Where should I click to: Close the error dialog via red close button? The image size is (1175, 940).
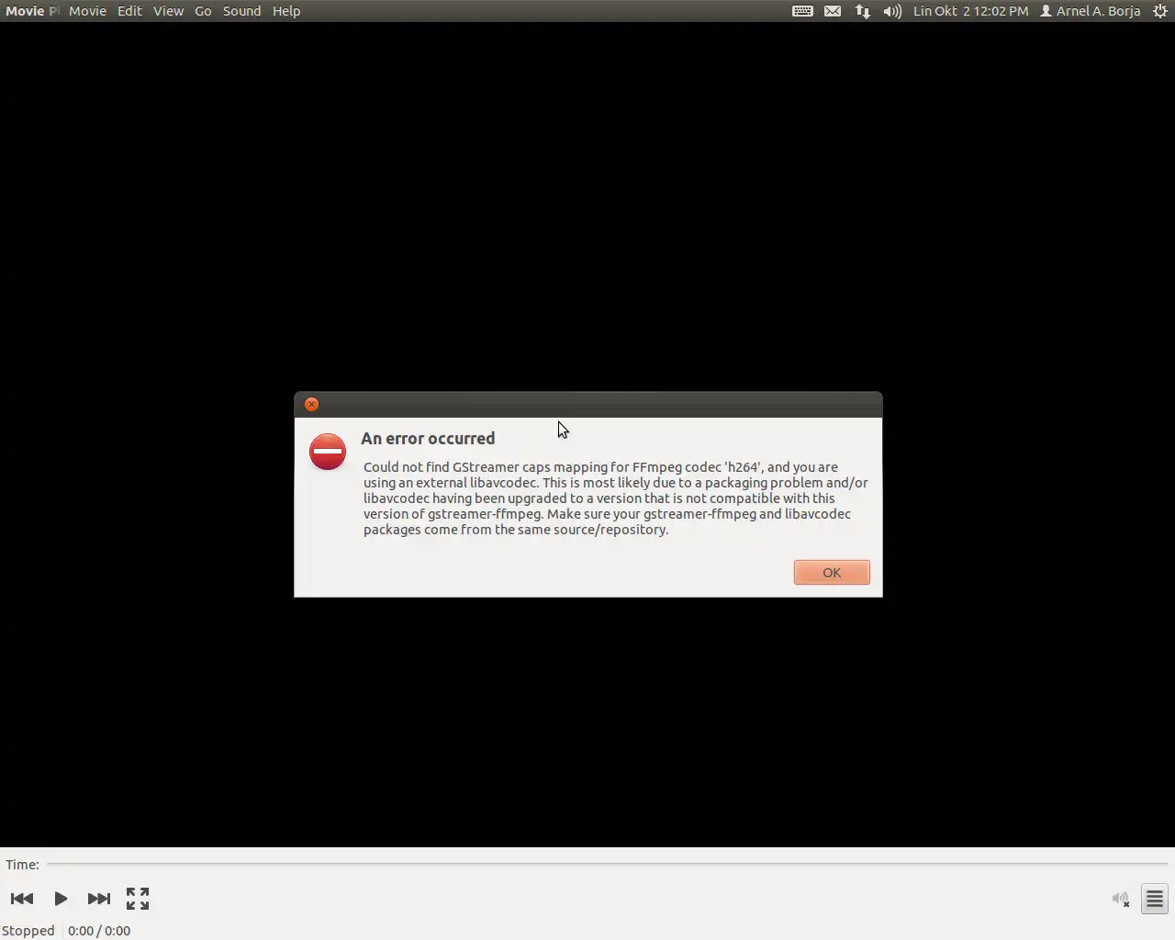click(312, 405)
